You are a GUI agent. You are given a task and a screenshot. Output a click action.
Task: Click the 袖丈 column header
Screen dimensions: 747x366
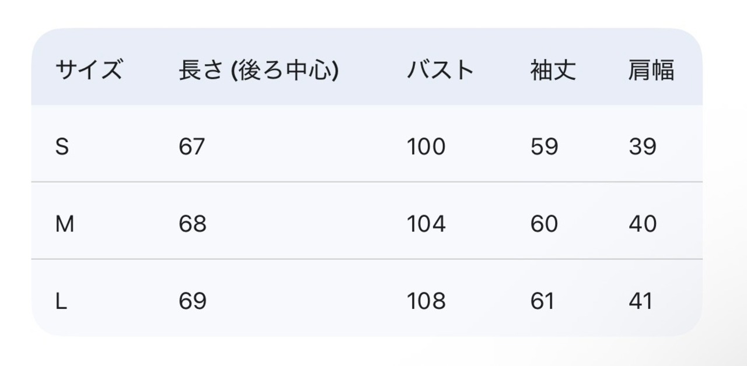553,71
